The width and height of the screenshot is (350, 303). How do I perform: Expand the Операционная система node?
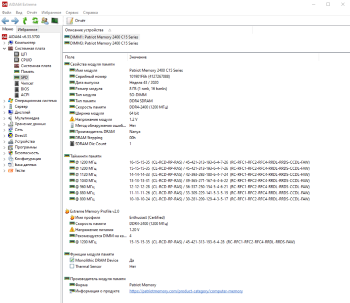[4, 101]
